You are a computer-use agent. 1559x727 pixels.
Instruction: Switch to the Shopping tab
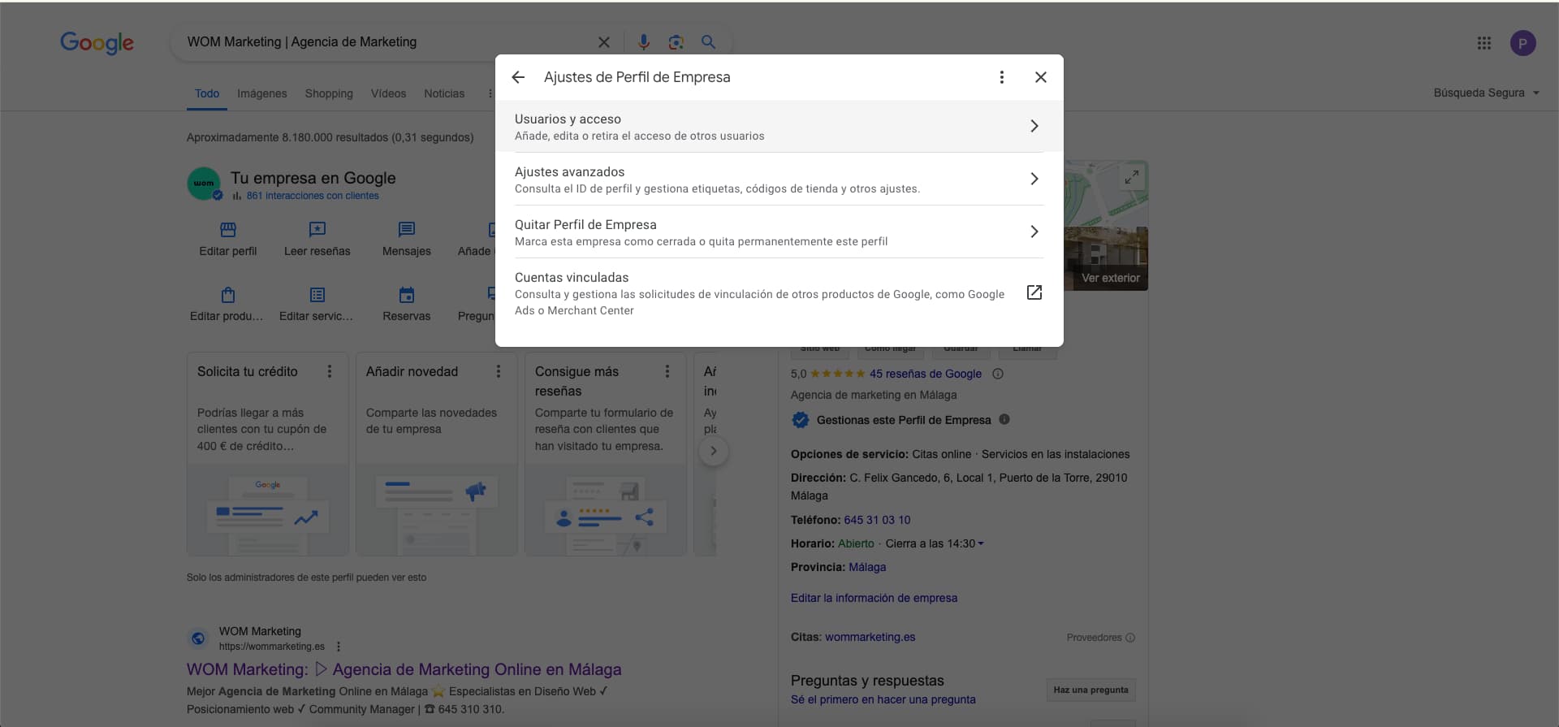click(329, 94)
